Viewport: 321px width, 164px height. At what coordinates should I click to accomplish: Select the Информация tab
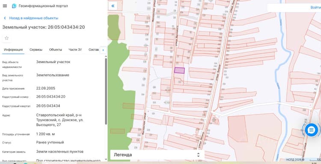(x=13, y=50)
